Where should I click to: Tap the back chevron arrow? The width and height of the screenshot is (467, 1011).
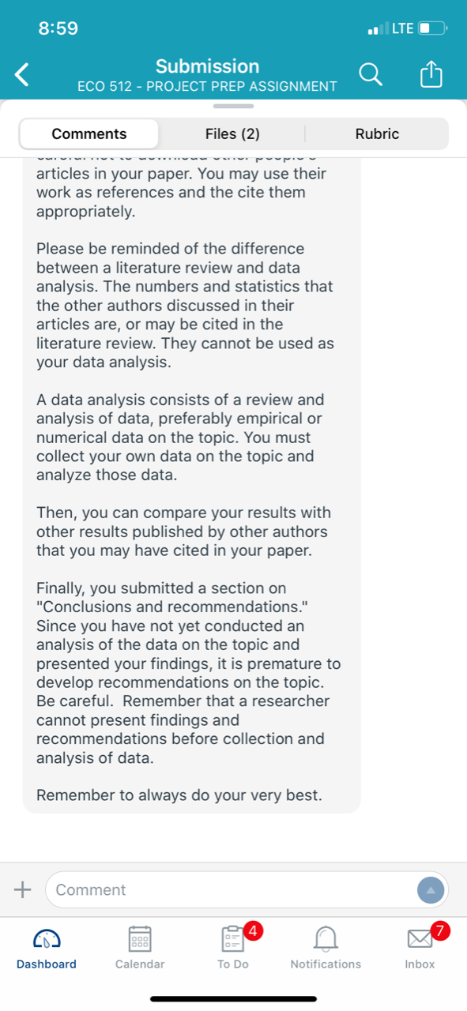tap(23, 75)
